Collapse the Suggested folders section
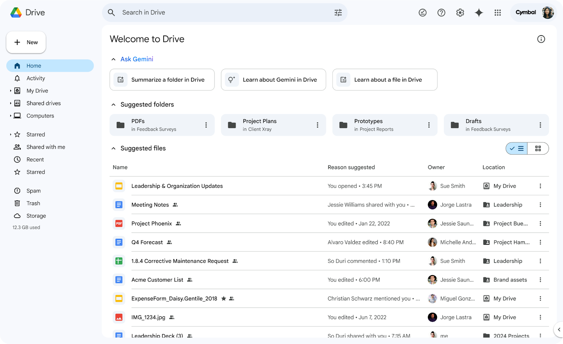Image resolution: width=563 pixels, height=344 pixels. (113, 104)
